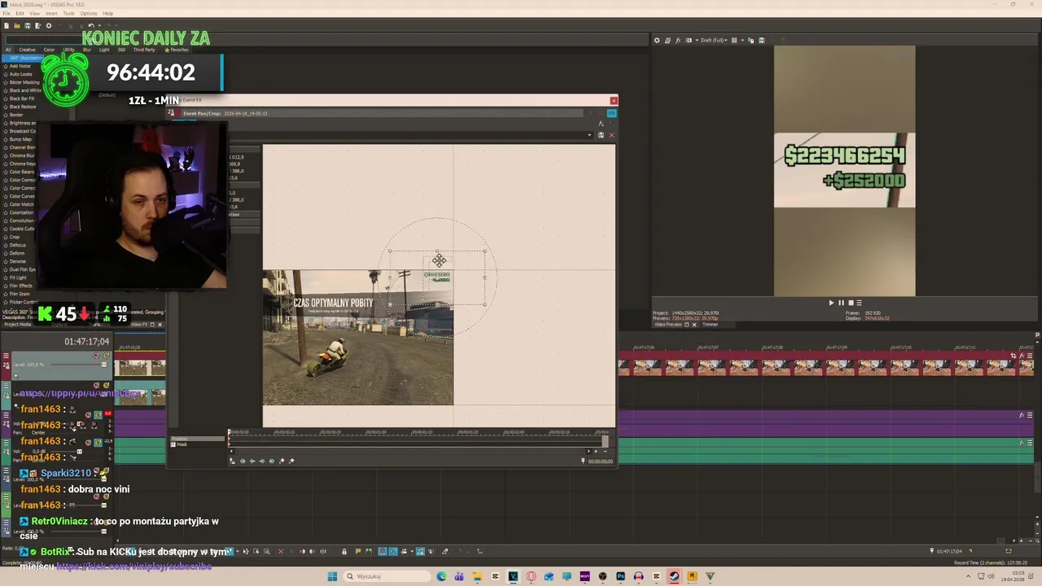Click the Undo arrow in main toolbar
Screen dimensions: 1042x586
tap(91, 25)
